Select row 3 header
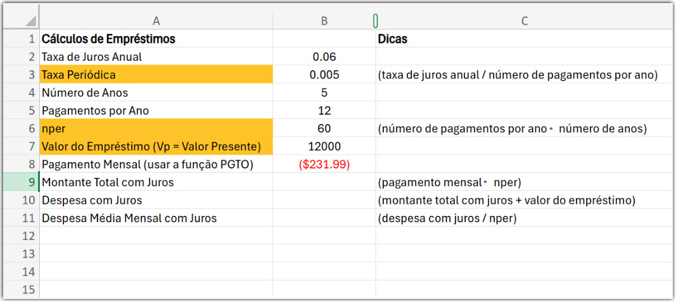Image resolution: width=676 pixels, height=302 pixels. (x=21, y=75)
